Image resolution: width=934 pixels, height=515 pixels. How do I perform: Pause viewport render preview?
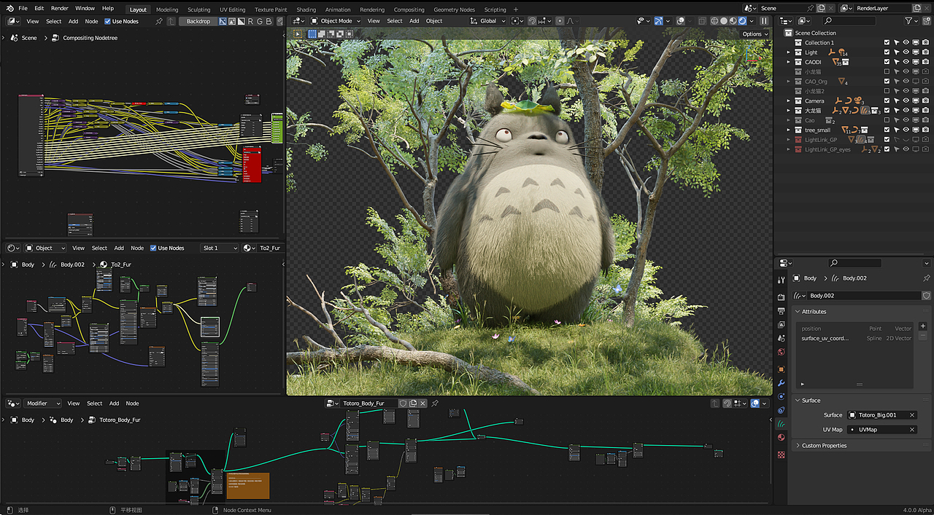[764, 21]
